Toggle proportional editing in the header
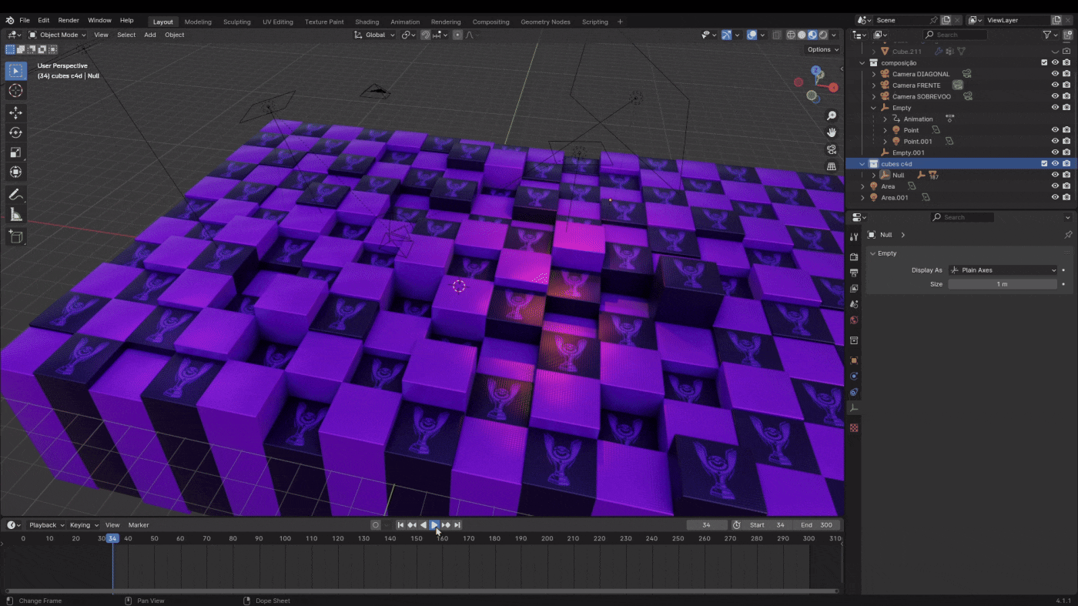 (x=457, y=35)
